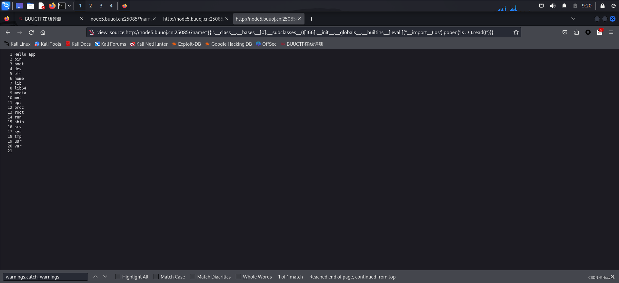Save page to Pocket
The image size is (619, 283).
[x=565, y=32]
